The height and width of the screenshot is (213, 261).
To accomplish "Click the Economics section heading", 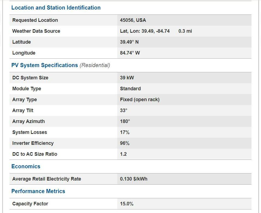I will coord(26,166).
